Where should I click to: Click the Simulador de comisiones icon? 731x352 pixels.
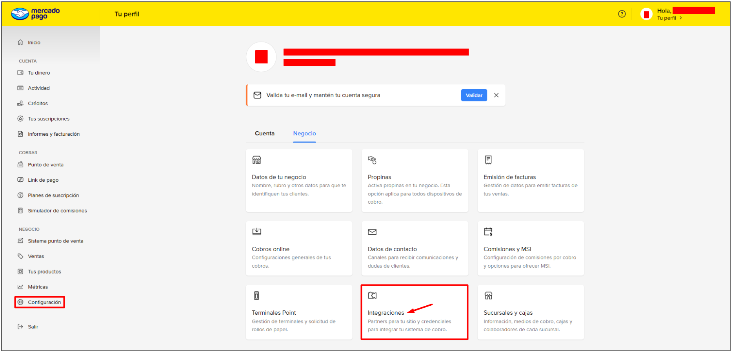(20, 210)
